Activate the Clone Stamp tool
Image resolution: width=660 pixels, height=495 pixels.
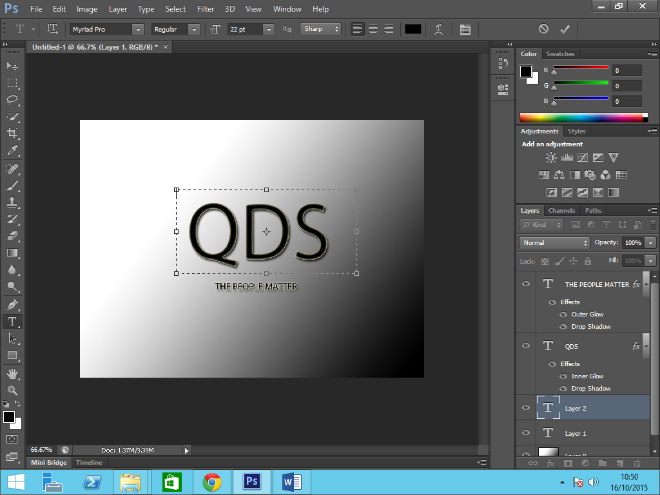pos(12,202)
